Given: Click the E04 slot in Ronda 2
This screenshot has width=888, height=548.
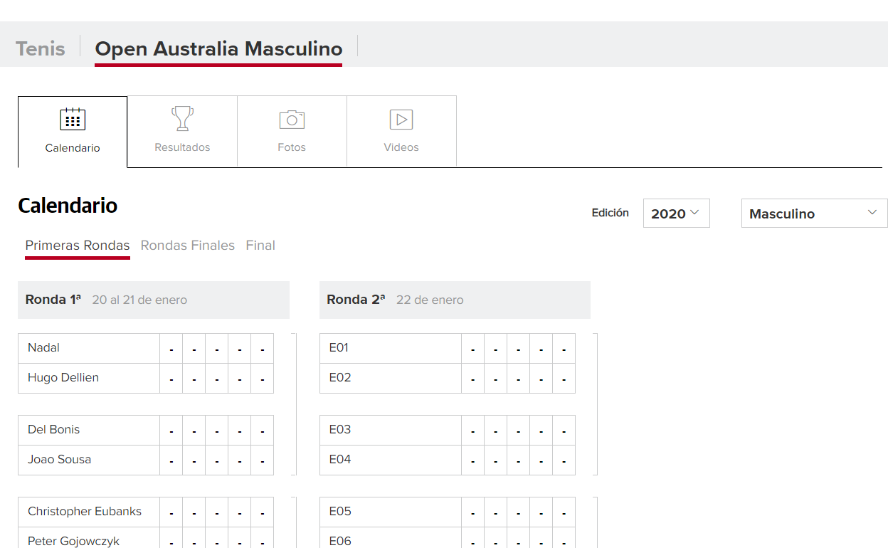Looking at the screenshot, I should tap(340, 460).
